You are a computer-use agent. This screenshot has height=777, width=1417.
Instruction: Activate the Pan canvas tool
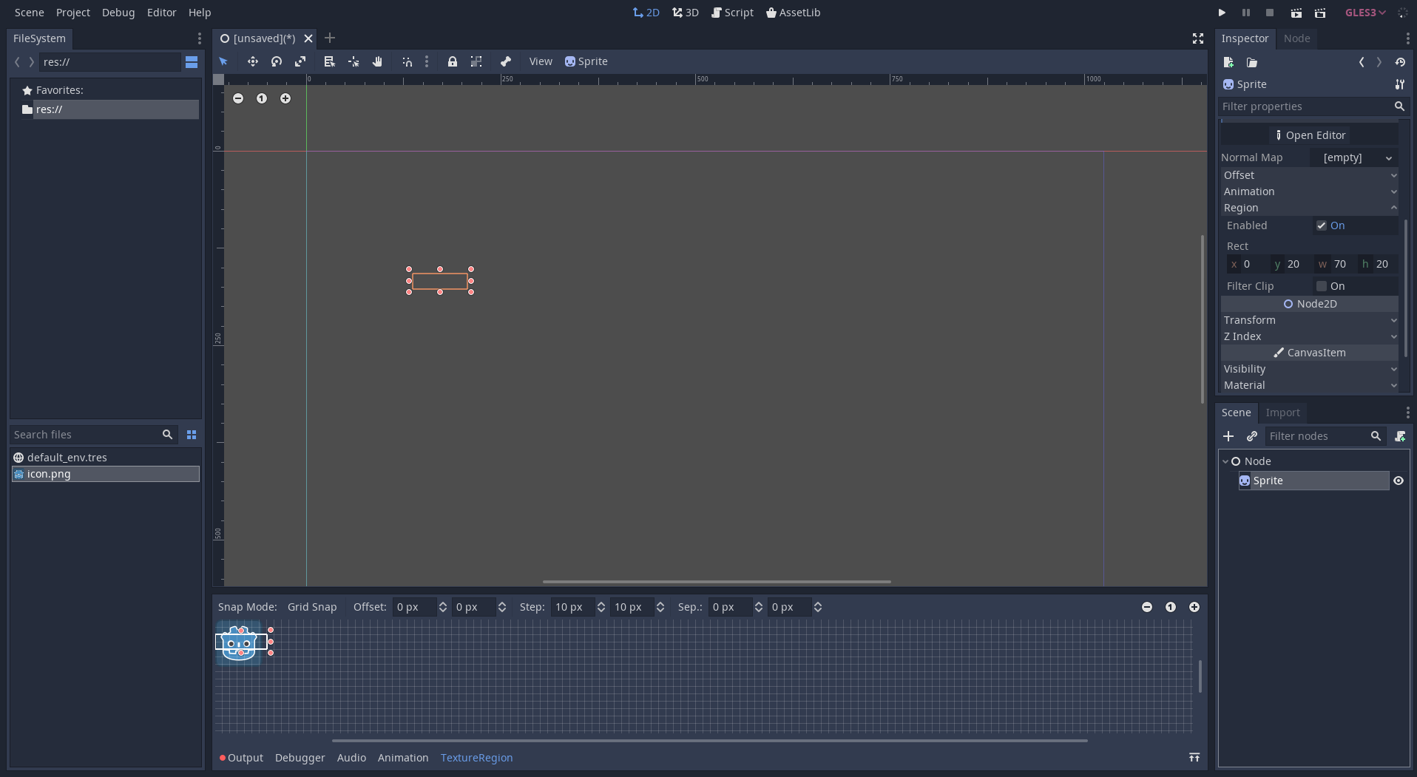click(x=377, y=61)
